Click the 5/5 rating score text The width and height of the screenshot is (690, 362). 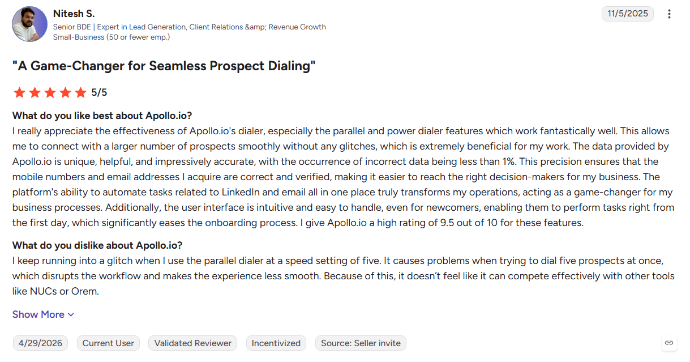tap(99, 92)
